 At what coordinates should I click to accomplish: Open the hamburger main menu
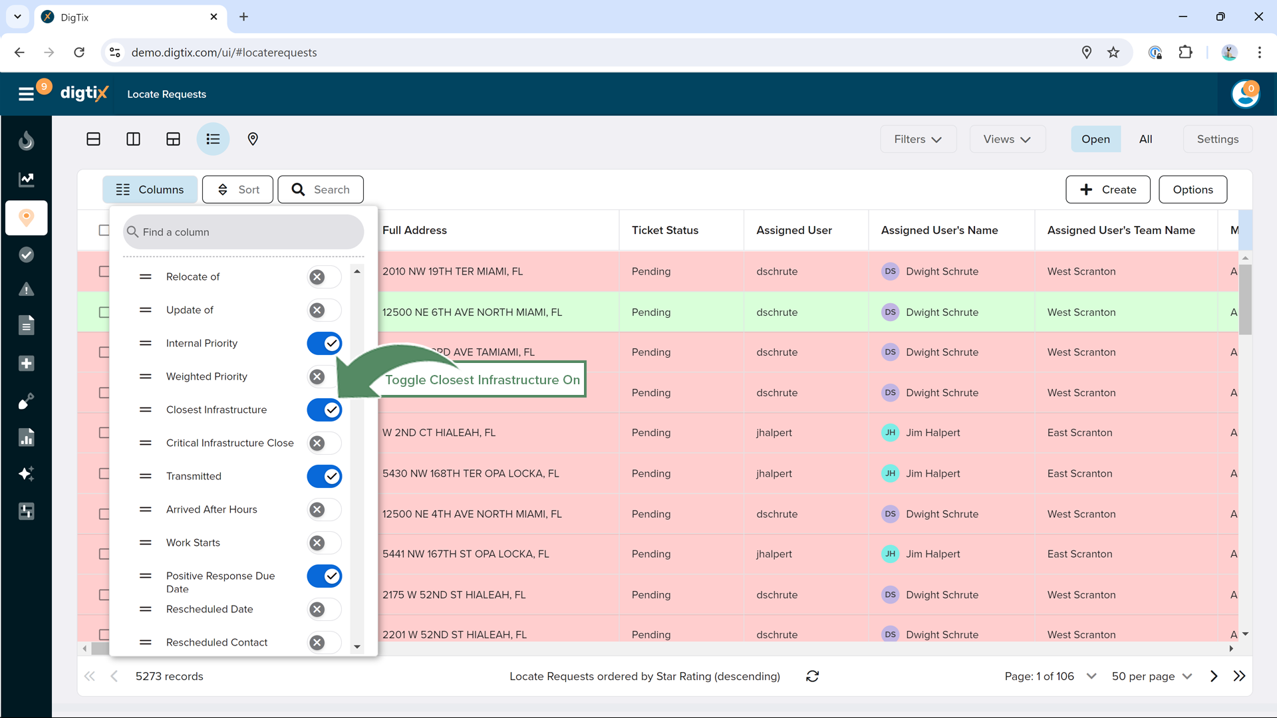click(x=26, y=94)
